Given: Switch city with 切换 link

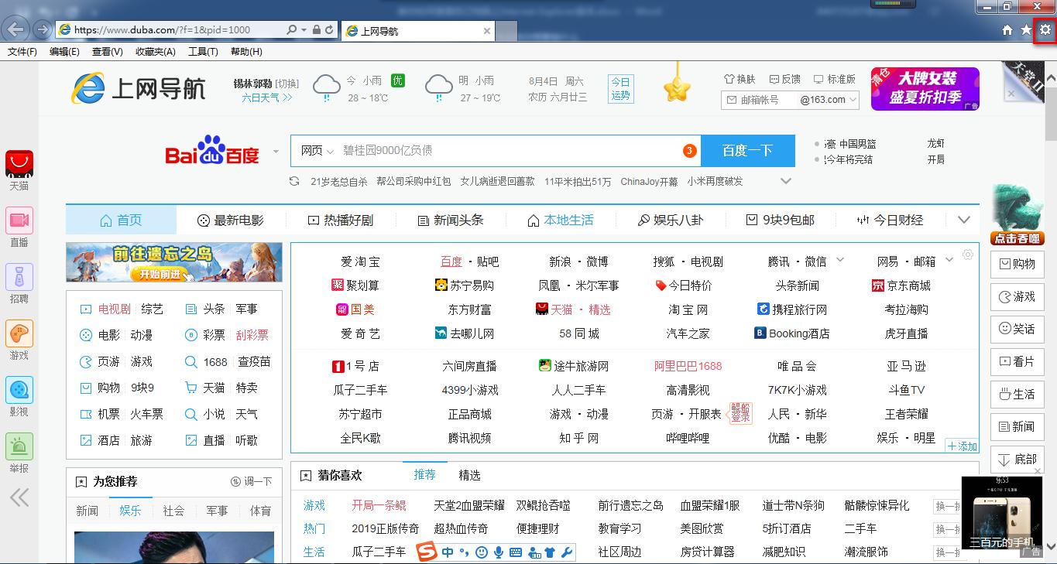Looking at the screenshot, I should click(287, 84).
